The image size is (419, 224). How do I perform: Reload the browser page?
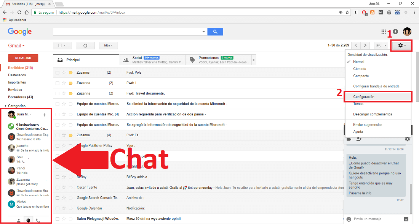pos(19,12)
